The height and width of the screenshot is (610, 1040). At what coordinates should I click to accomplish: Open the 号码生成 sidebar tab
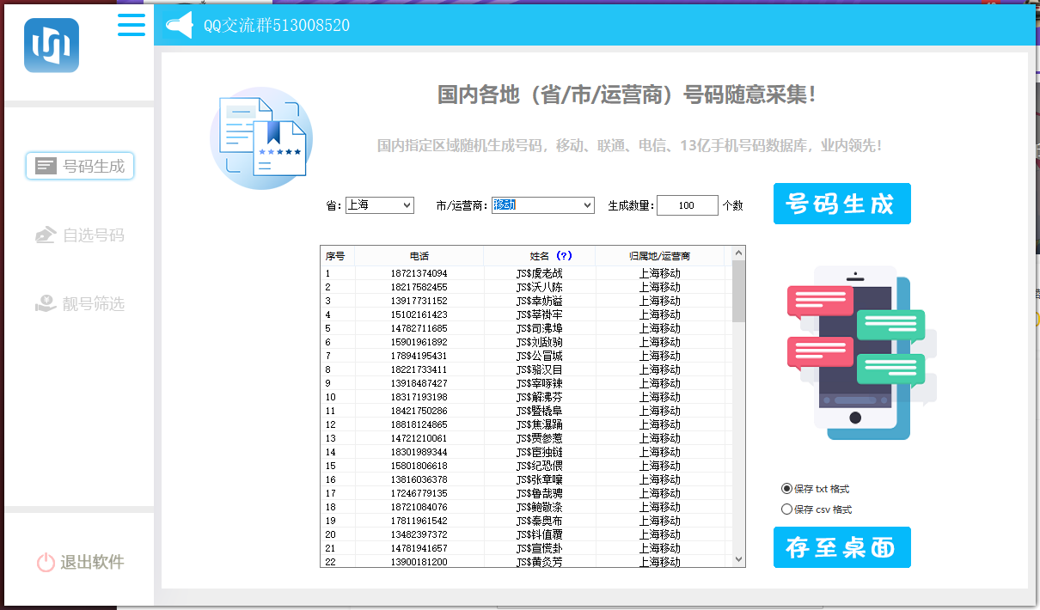(x=79, y=165)
